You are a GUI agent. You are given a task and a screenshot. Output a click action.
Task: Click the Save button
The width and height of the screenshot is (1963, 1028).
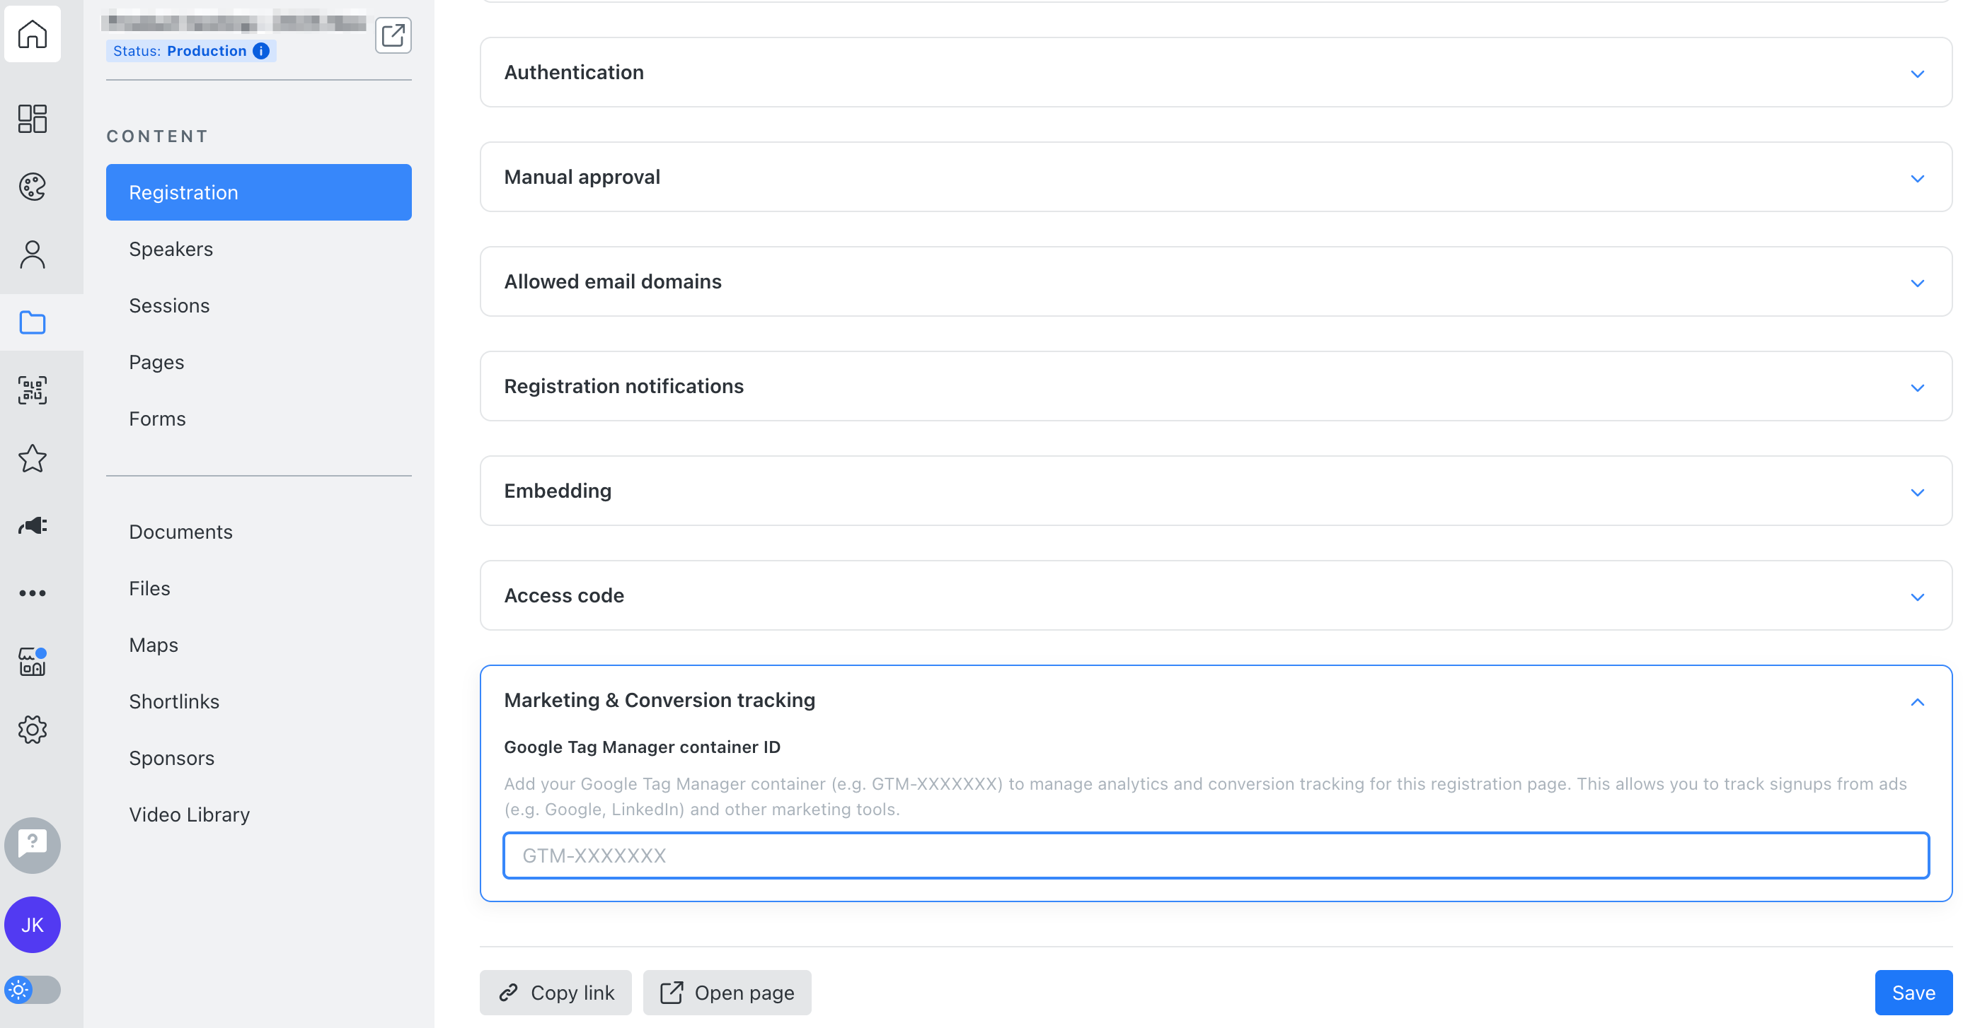tap(1913, 992)
